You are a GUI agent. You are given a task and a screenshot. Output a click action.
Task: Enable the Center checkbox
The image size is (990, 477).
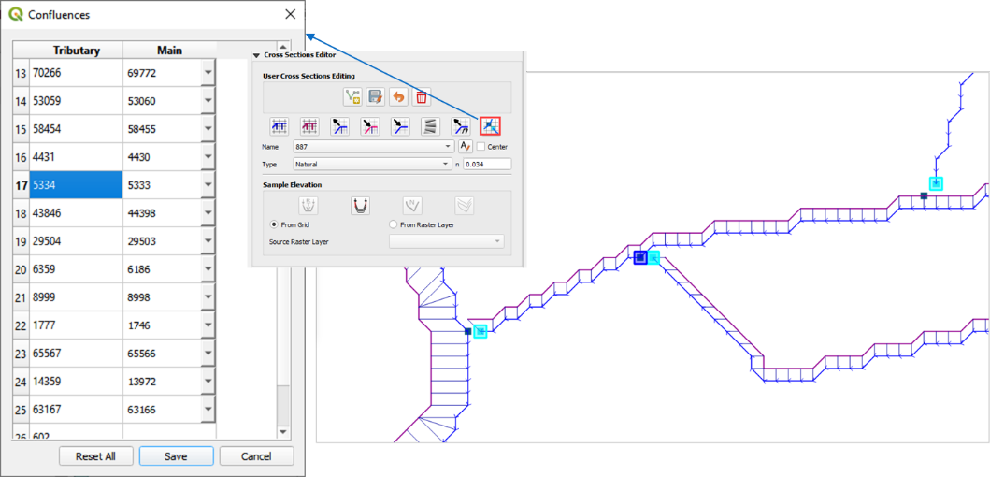point(481,147)
